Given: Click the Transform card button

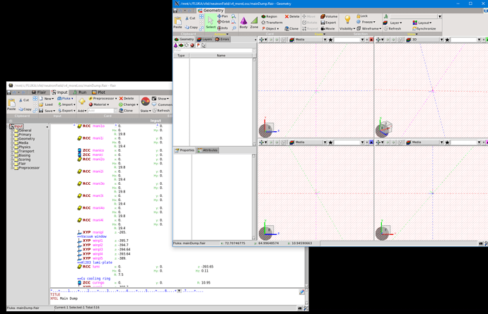Looking at the screenshot, I should point(272,23).
